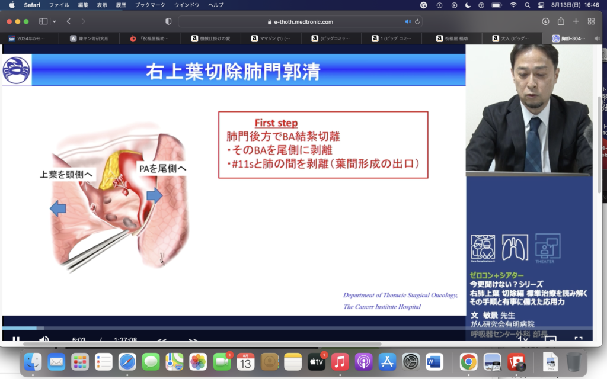Click the video fast-forward double-arrow button

click(193, 341)
